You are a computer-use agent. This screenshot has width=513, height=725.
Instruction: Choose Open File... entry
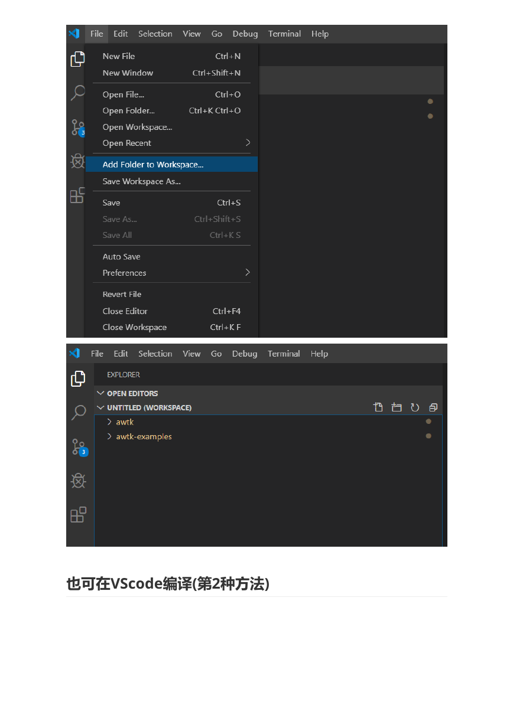click(171, 94)
